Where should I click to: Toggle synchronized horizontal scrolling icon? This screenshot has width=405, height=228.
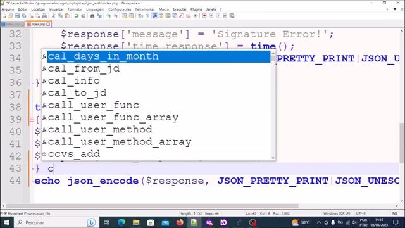132,16
